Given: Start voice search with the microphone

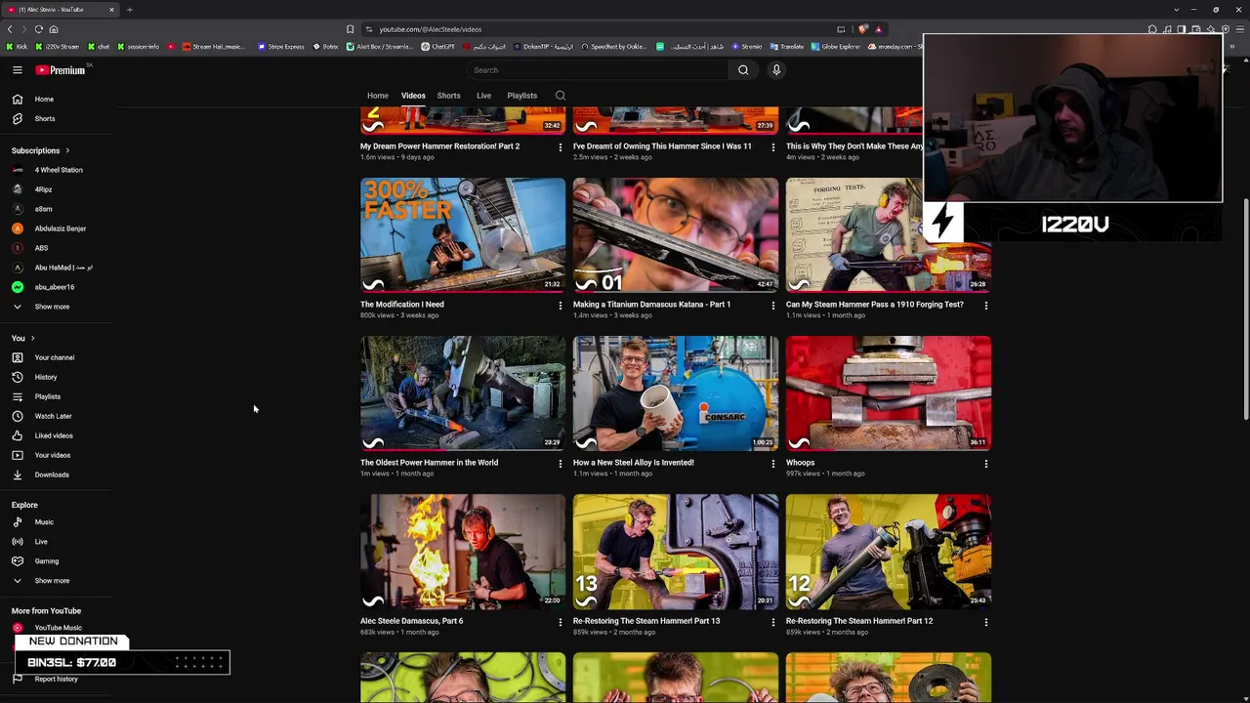Looking at the screenshot, I should (x=776, y=70).
